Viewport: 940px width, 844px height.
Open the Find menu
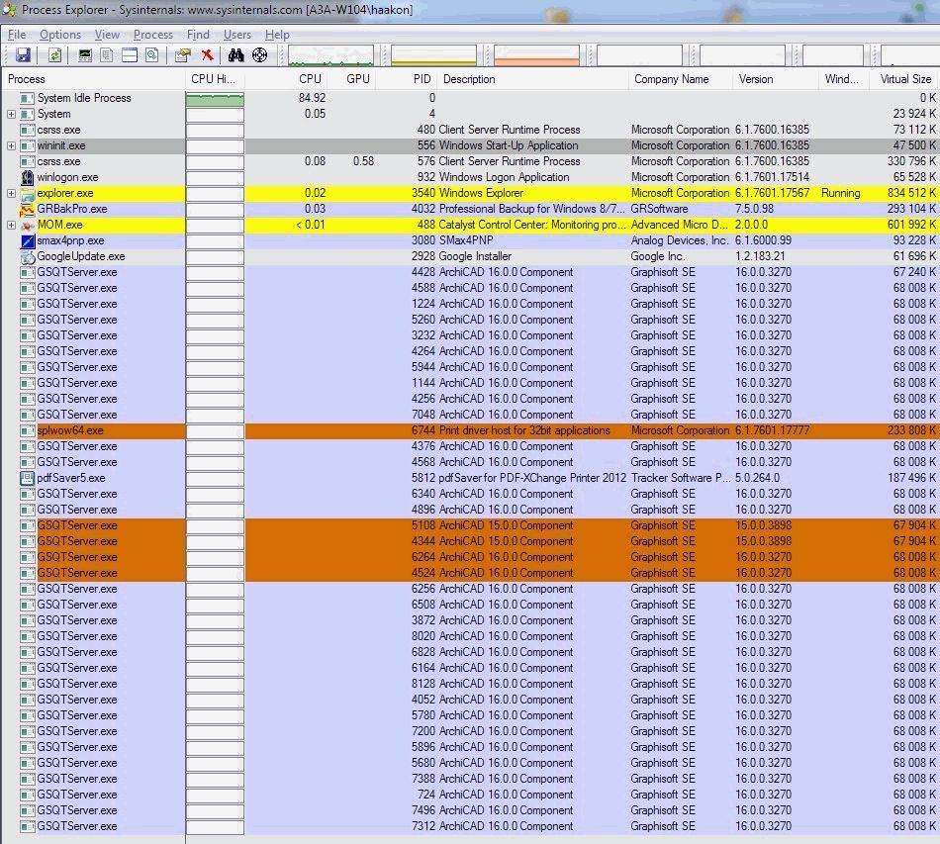click(198, 35)
